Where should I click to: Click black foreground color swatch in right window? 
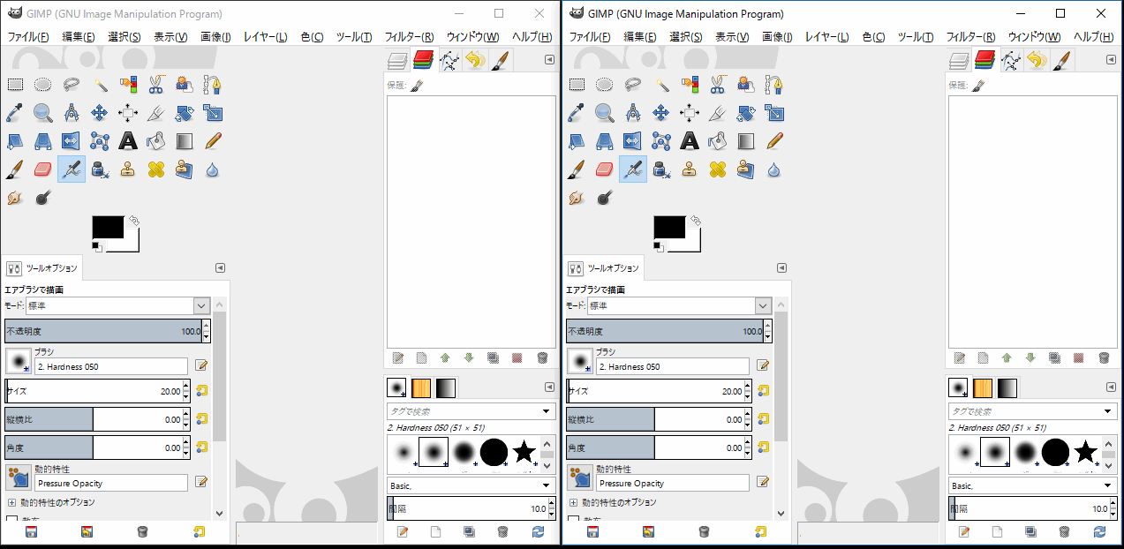[x=669, y=227]
